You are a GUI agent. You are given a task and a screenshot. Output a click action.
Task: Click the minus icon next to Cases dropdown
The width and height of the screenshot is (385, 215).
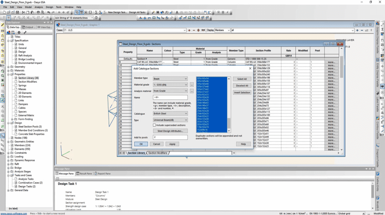click(194, 30)
